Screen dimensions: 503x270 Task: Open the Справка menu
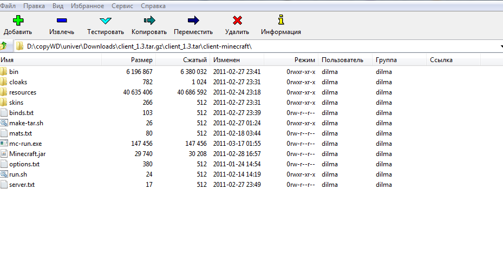pos(153,6)
